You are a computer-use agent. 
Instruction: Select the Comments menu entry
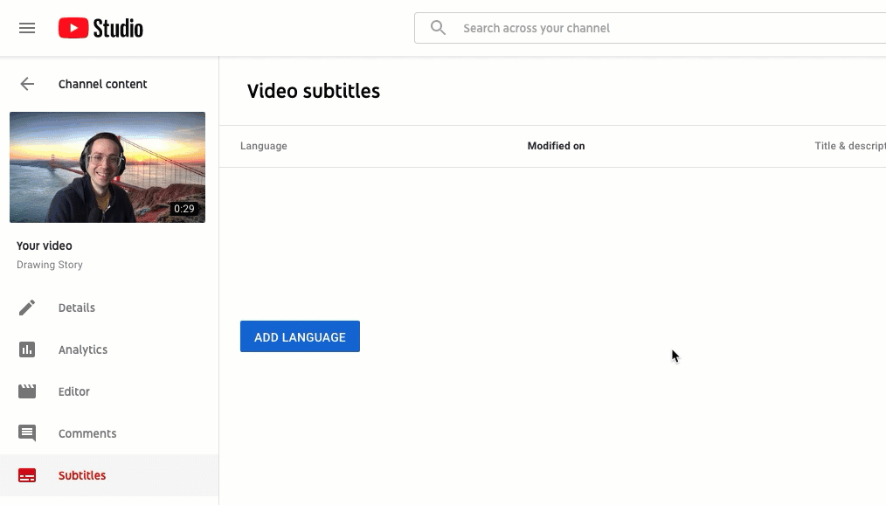87,433
